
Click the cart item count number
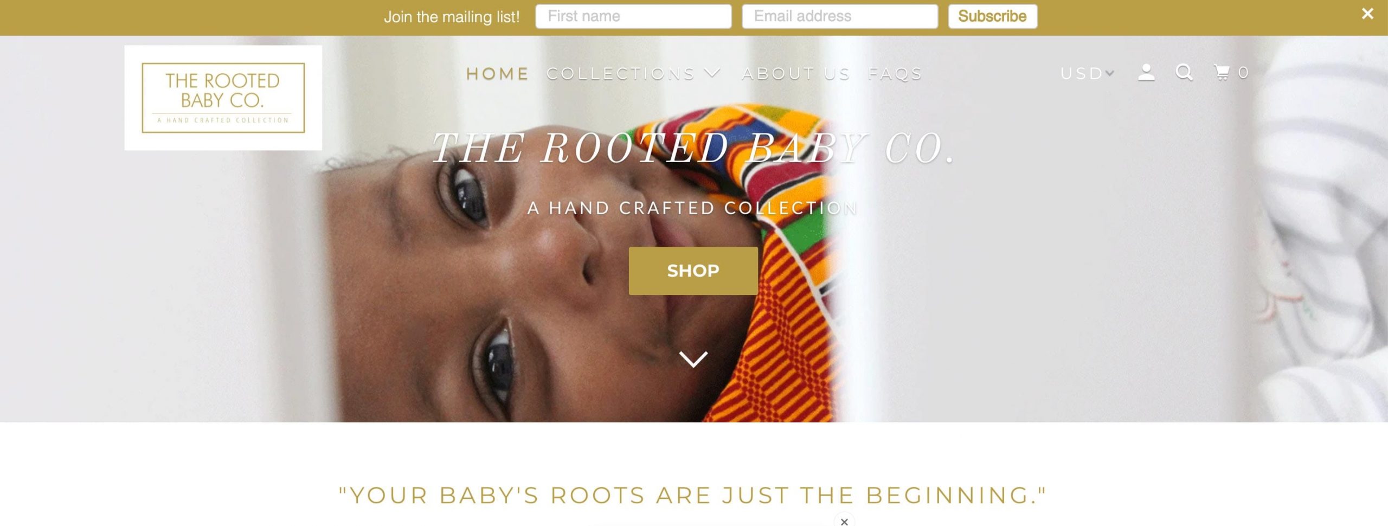pyautogui.click(x=1243, y=73)
